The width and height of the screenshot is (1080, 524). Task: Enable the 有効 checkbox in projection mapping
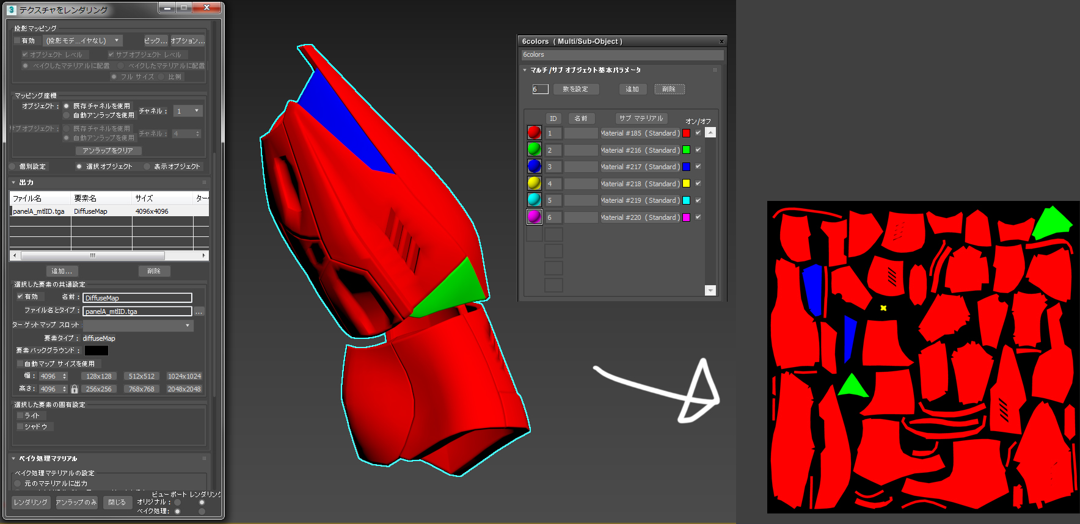point(17,41)
